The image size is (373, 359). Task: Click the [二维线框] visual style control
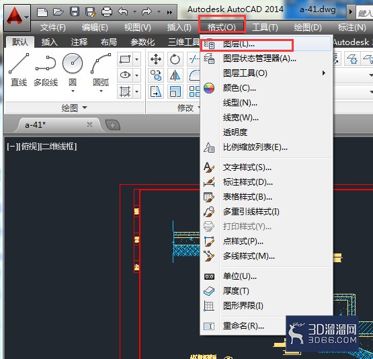[x=58, y=147]
